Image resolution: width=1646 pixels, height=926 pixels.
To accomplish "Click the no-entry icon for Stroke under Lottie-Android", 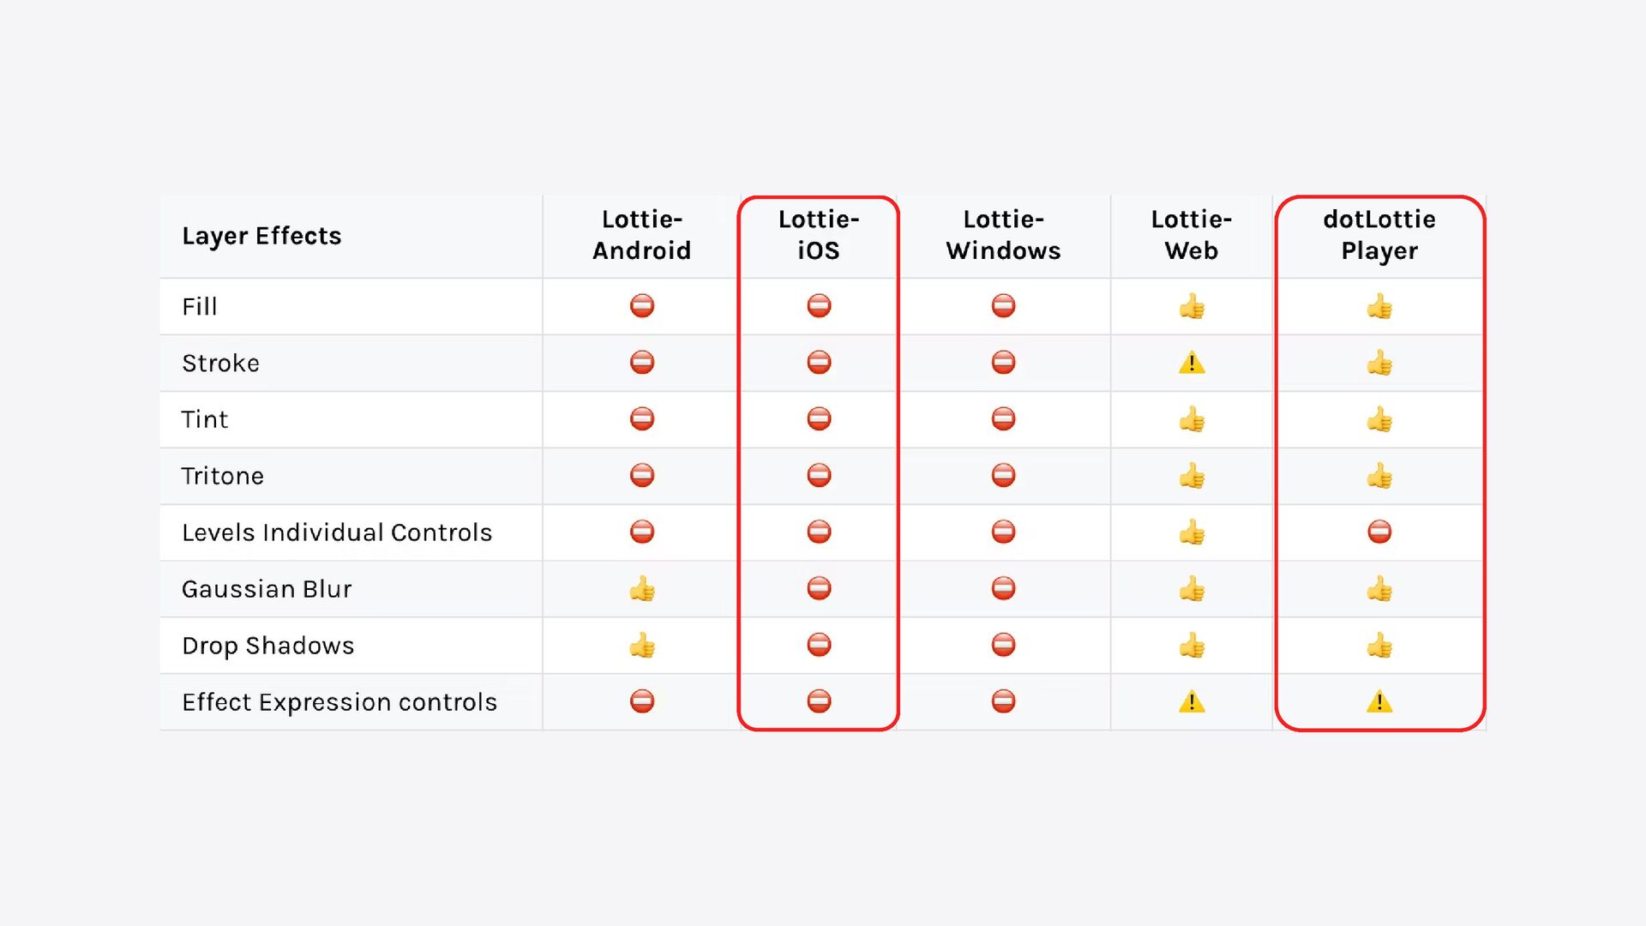I will point(642,363).
